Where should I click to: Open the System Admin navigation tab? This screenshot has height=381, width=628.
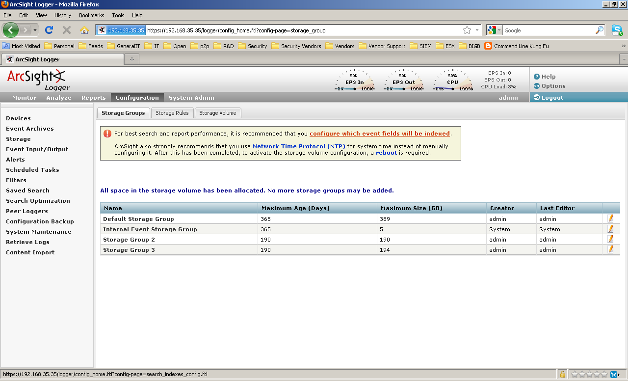(x=191, y=97)
